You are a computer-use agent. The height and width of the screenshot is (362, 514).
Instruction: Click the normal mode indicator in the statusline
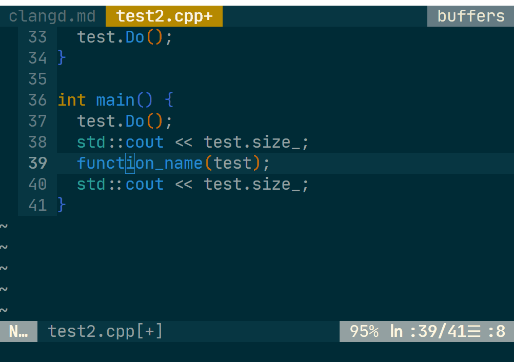pos(18,332)
